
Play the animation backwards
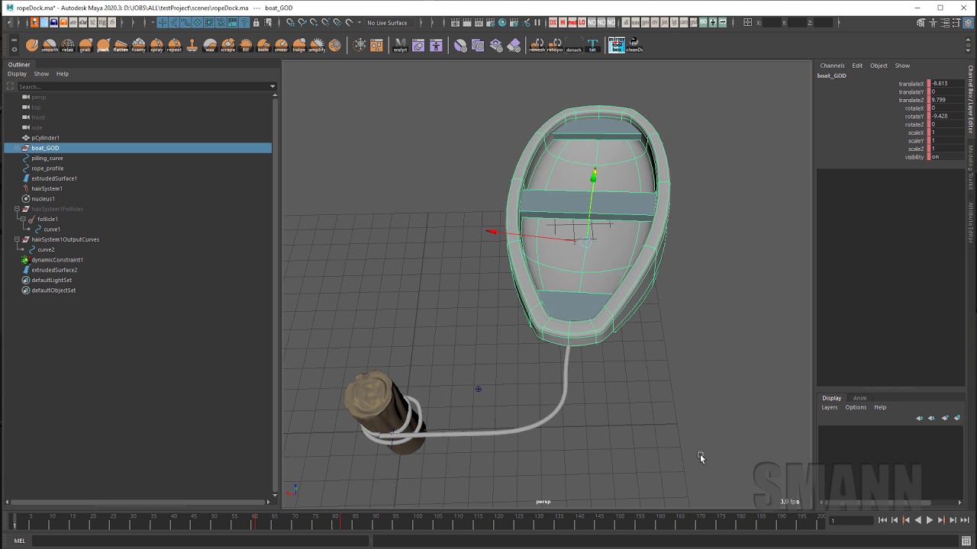pos(917,520)
